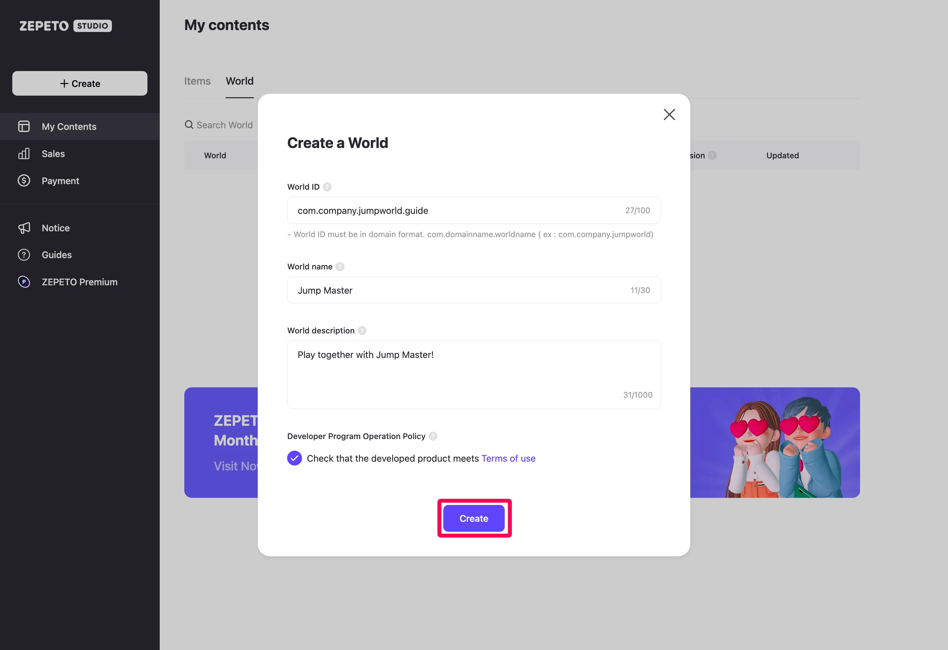Open My Contents in the sidebar
This screenshot has height=650, width=948.
80,126
